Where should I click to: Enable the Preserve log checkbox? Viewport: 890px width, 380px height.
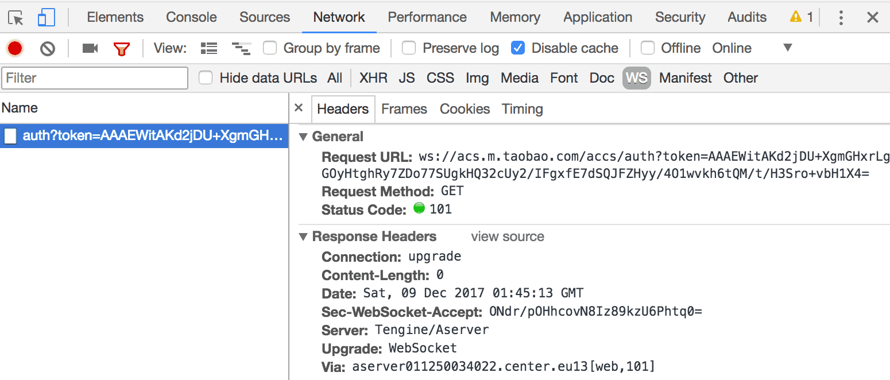click(x=409, y=48)
